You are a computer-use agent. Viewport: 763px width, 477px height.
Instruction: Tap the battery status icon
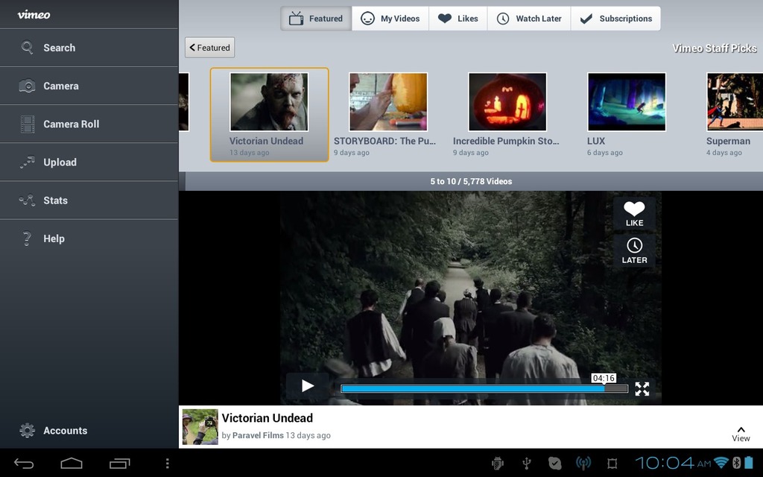(x=748, y=462)
